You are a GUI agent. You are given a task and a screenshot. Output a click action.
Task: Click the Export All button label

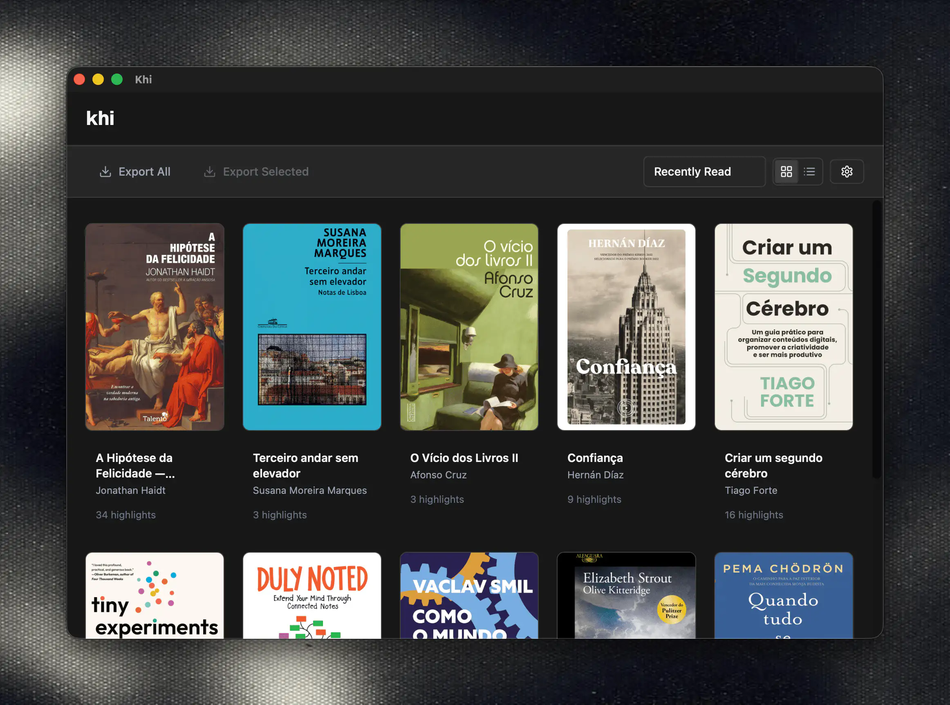click(x=144, y=172)
